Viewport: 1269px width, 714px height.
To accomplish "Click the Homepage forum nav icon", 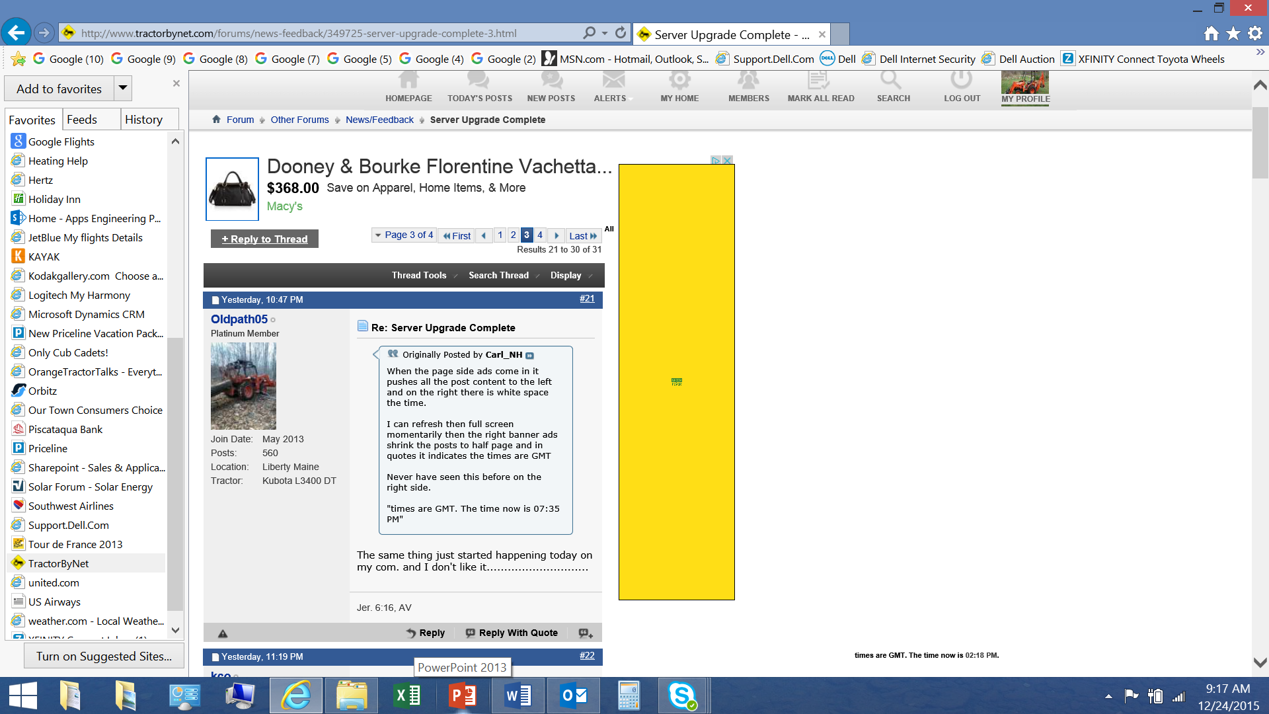I will click(x=408, y=81).
